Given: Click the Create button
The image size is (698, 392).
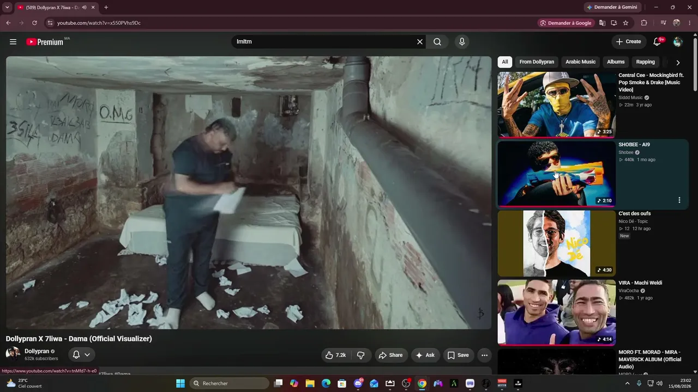Looking at the screenshot, I should click(628, 42).
